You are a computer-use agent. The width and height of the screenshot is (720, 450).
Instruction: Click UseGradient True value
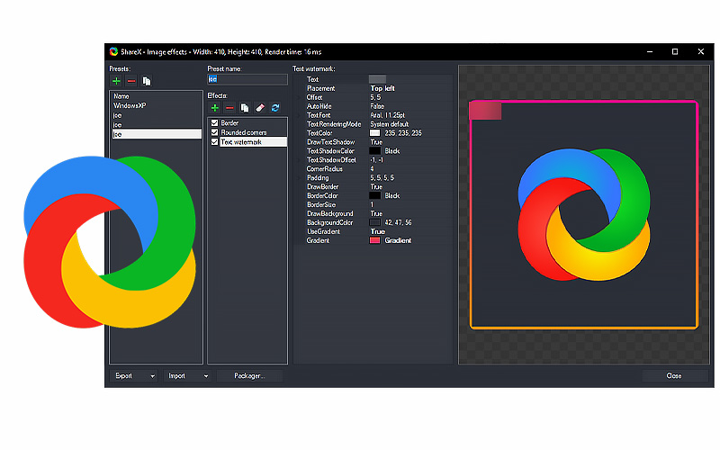[x=377, y=231]
